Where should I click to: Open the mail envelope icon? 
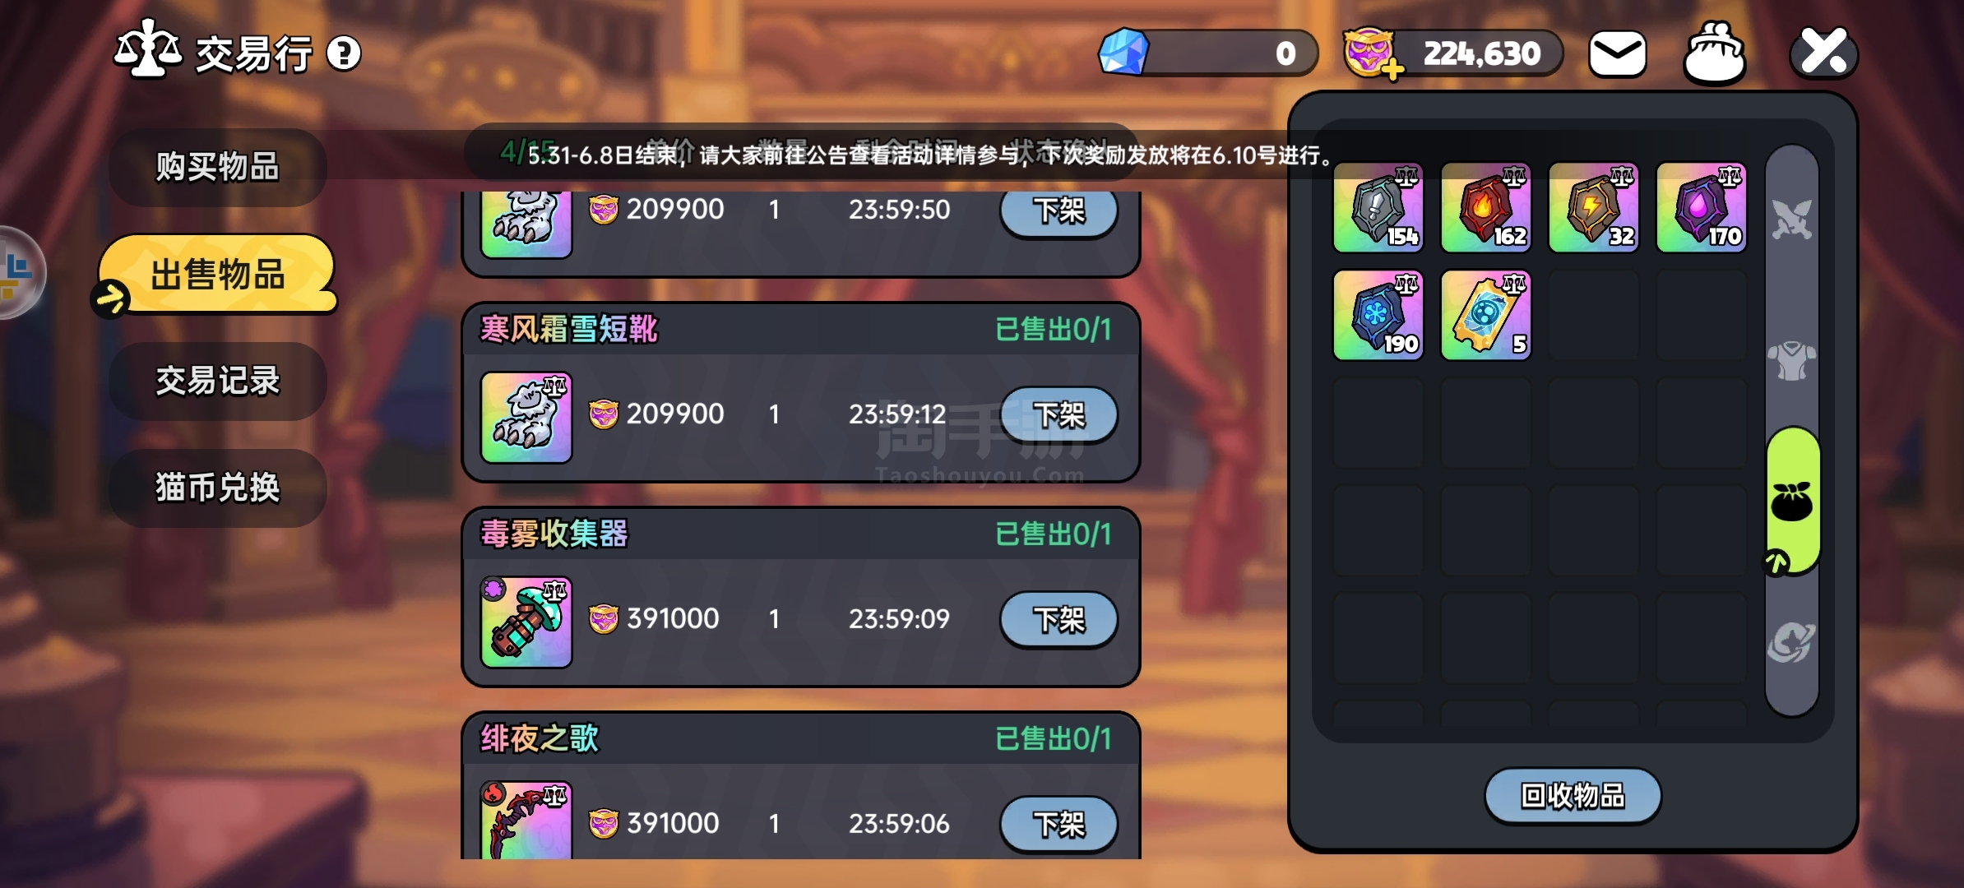(1617, 54)
